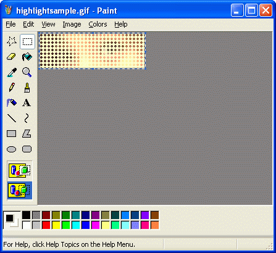The image size is (276, 253).
Task: Close the Paint window
Action: click(x=266, y=10)
